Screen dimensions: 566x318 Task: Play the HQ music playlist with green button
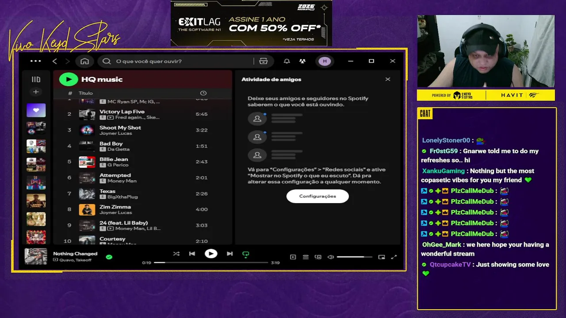coord(68,79)
